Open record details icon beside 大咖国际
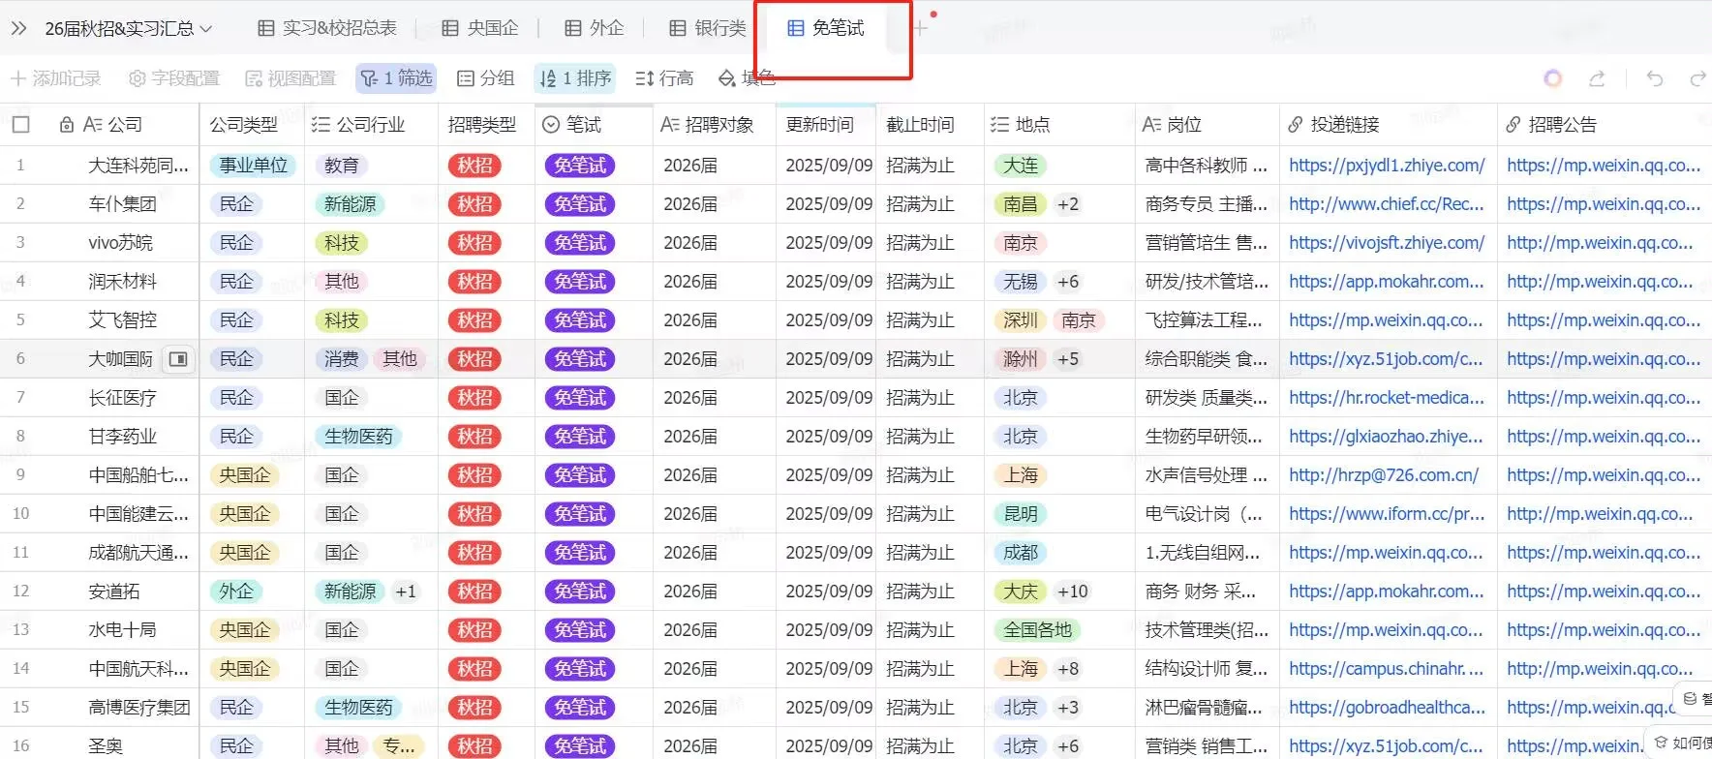1712x759 pixels. (x=178, y=359)
